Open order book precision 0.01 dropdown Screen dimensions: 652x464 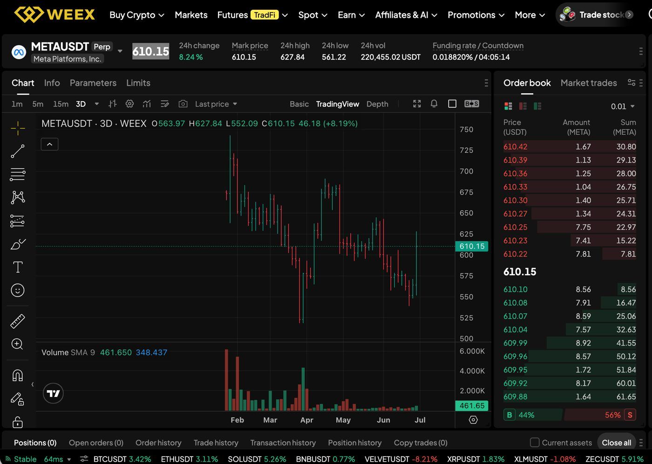pyautogui.click(x=623, y=106)
